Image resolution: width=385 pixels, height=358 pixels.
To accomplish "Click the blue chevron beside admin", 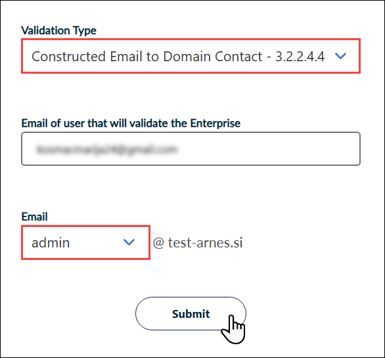I will tap(129, 242).
